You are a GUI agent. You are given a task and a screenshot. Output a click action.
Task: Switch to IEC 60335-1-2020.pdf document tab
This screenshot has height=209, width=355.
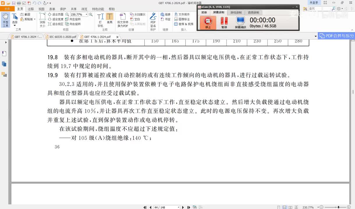[x=61, y=37]
